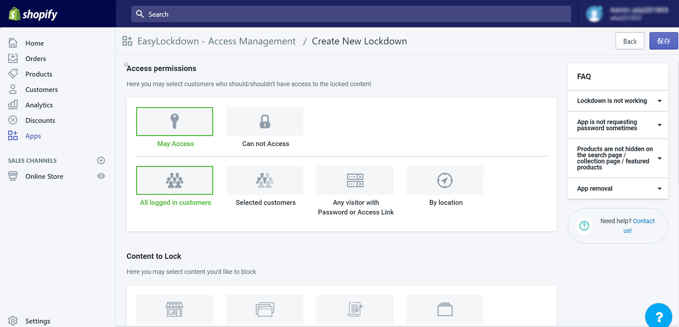Image resolution: width=679 pixels, height=327 pixels.
Task: Open the blue help question bubble
Action: click(x=658, y=316)
